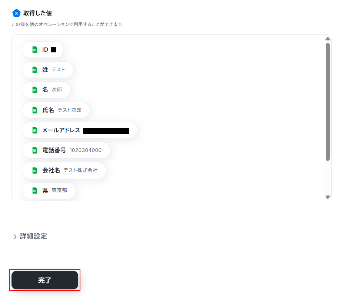Click the sheet icon beside メールアドレス
This screenshot has height=302, width=342.
(35, 130)
